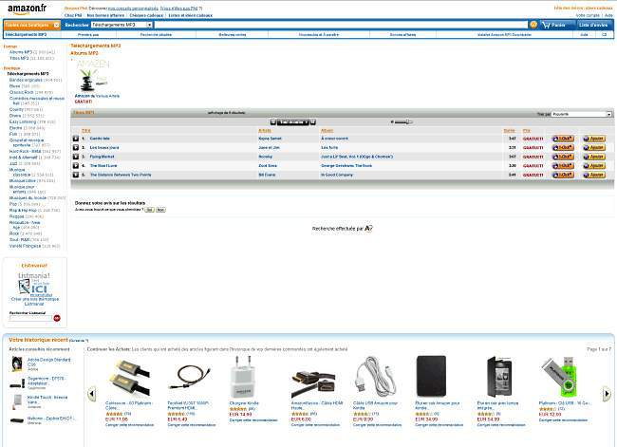Play track 1 preview
The image size is (617, 447).
point(76,139)
